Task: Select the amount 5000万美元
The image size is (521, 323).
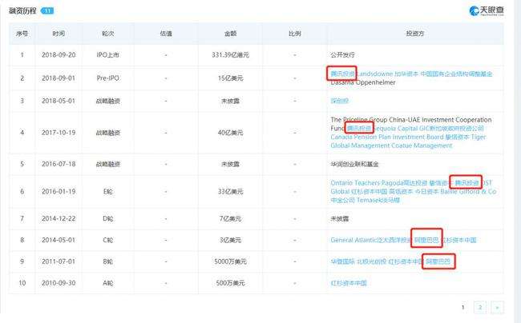Action: click(230, 261)
